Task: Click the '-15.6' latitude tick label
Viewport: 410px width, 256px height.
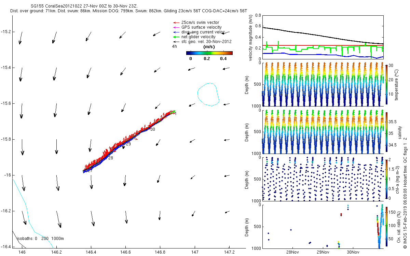Action: tap(6, 103)
